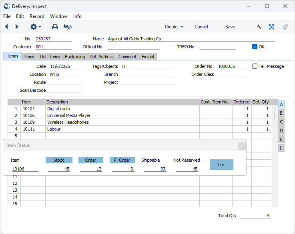Open the Info menu
This screenshot has height=234, width=295.
coord(77,16)
